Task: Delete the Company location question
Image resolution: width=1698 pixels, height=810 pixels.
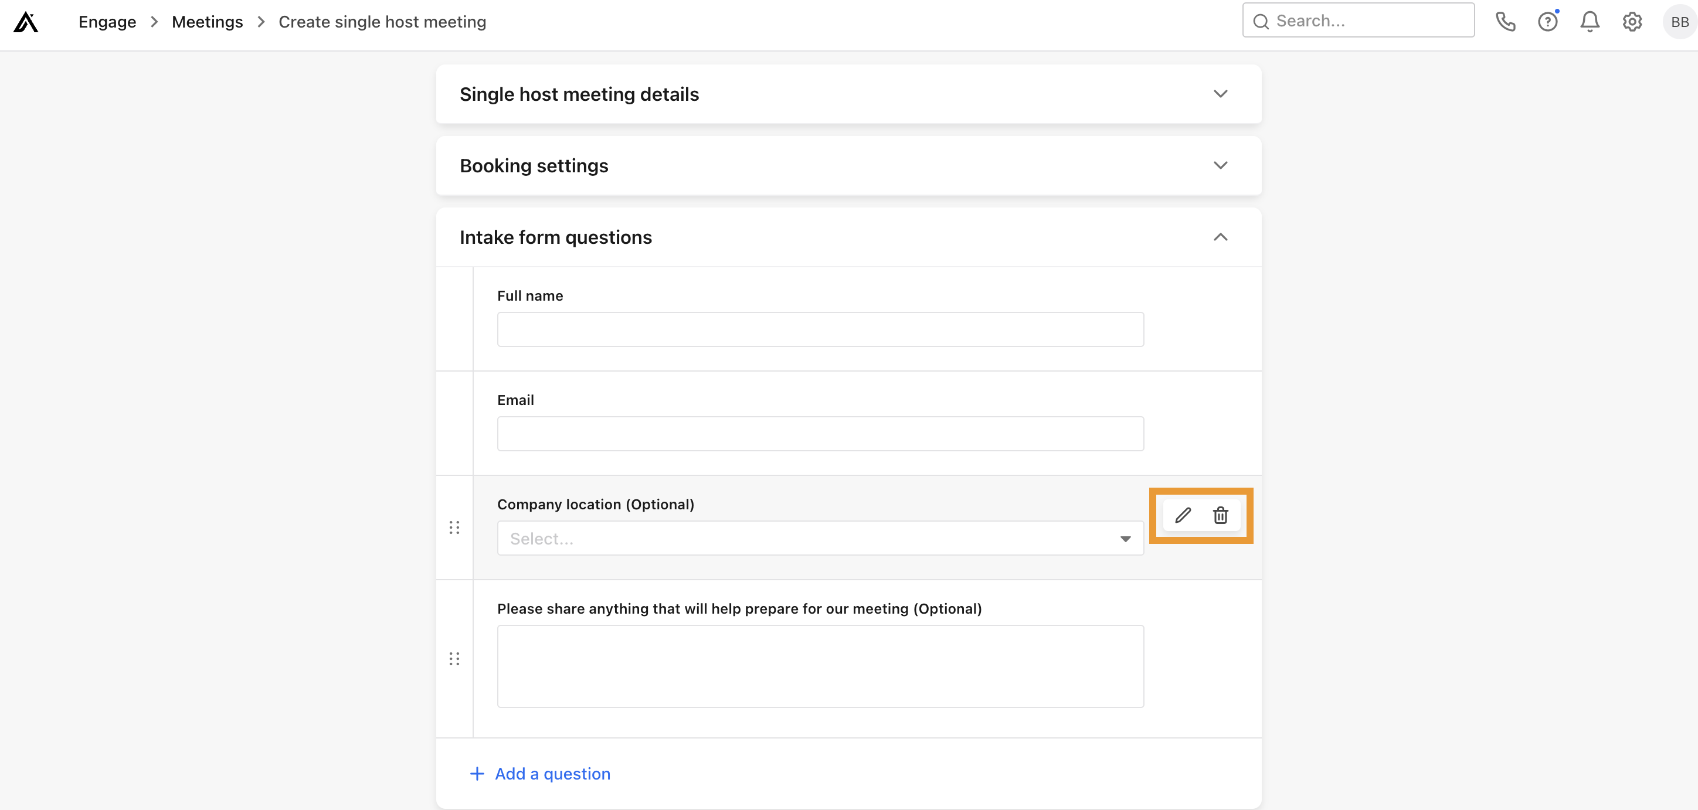Action: tap(1221, 515)
